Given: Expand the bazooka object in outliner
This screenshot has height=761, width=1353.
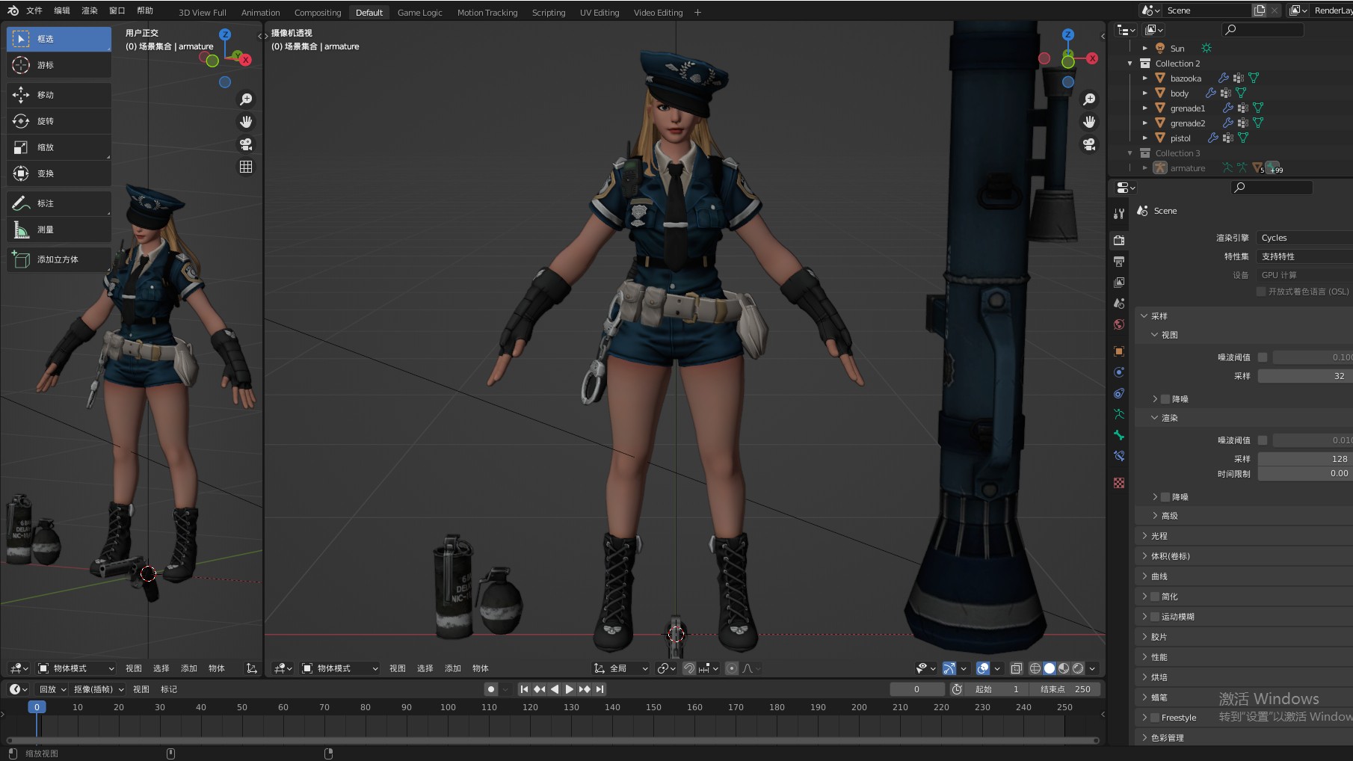Looking at the screenshot, I should [1144, 78].
